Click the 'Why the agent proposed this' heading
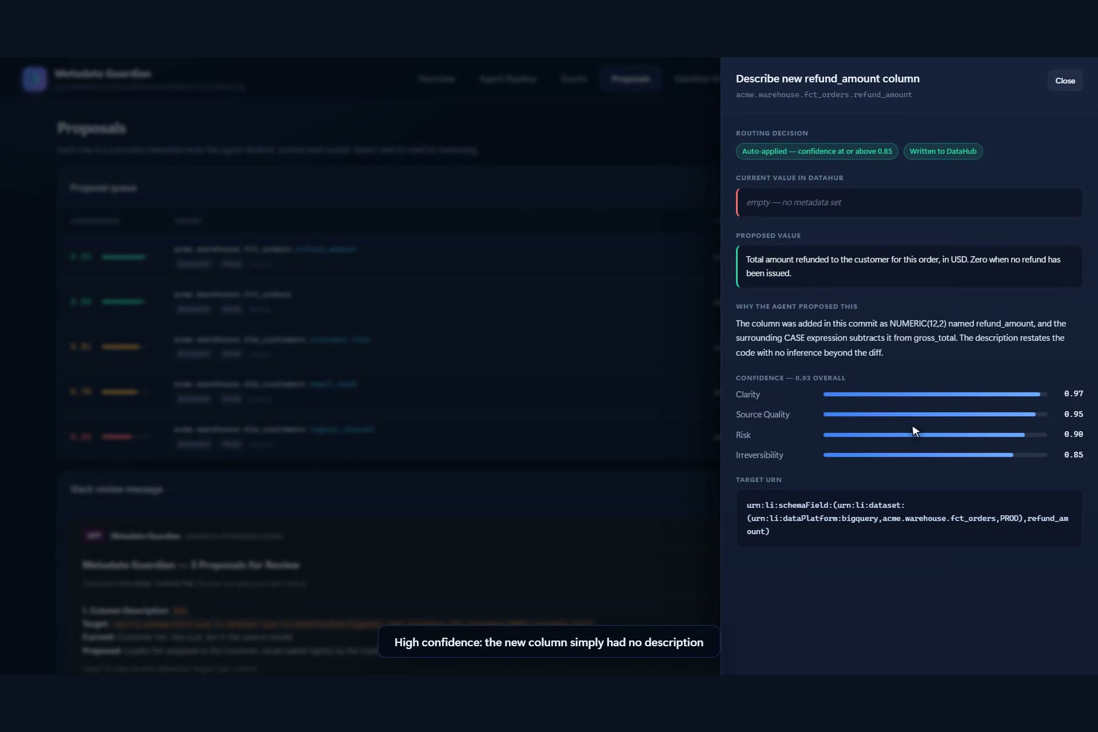Viewport: 1098px width, 732px height. pyautogui.click(x=796, y=307)
